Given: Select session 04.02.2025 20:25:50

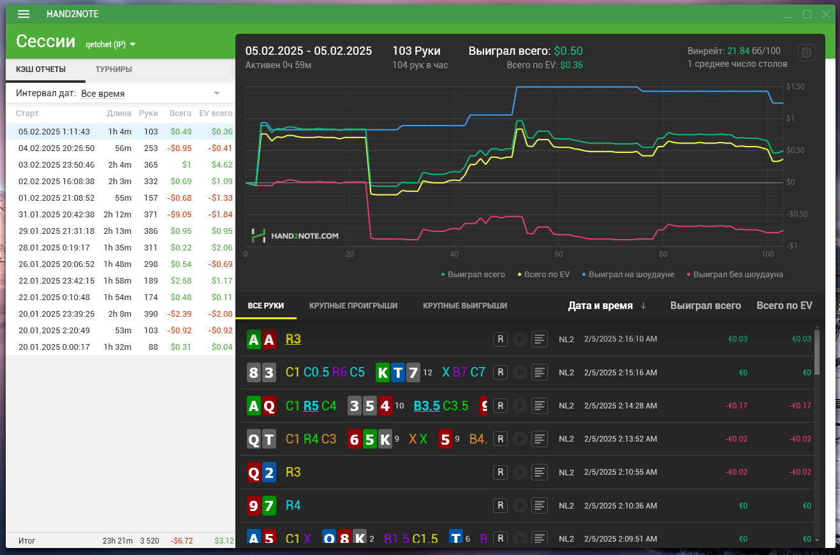Looking at the screenshot, I should [x=121, y=148].
